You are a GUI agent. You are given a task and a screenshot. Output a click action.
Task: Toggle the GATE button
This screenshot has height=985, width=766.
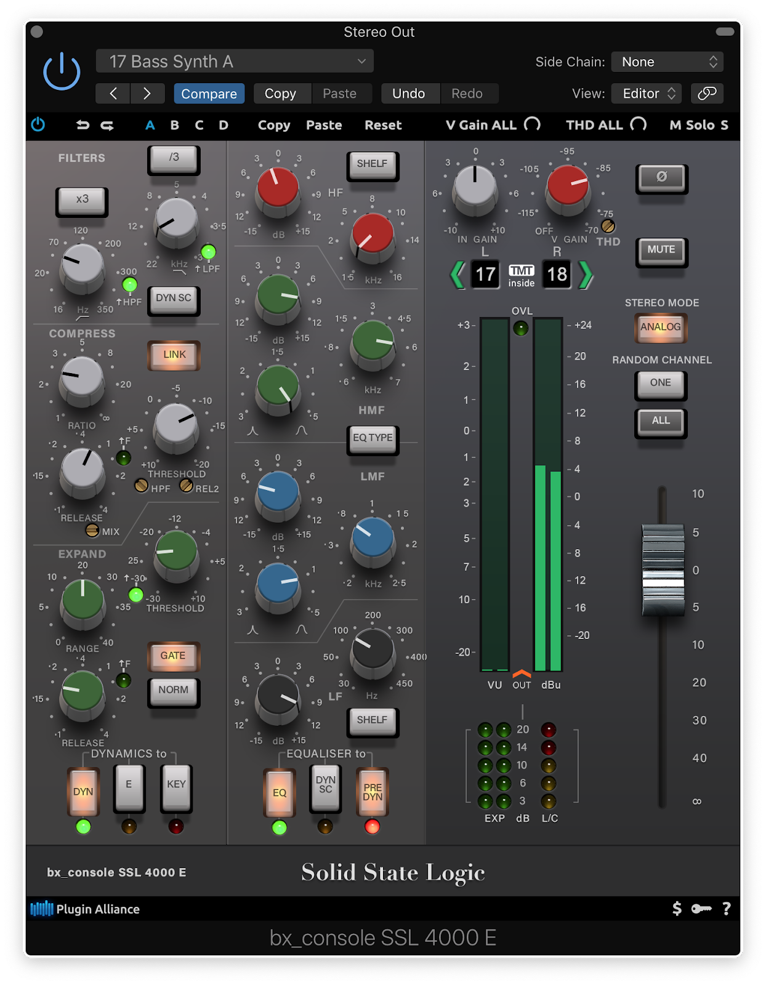(174, 656)
